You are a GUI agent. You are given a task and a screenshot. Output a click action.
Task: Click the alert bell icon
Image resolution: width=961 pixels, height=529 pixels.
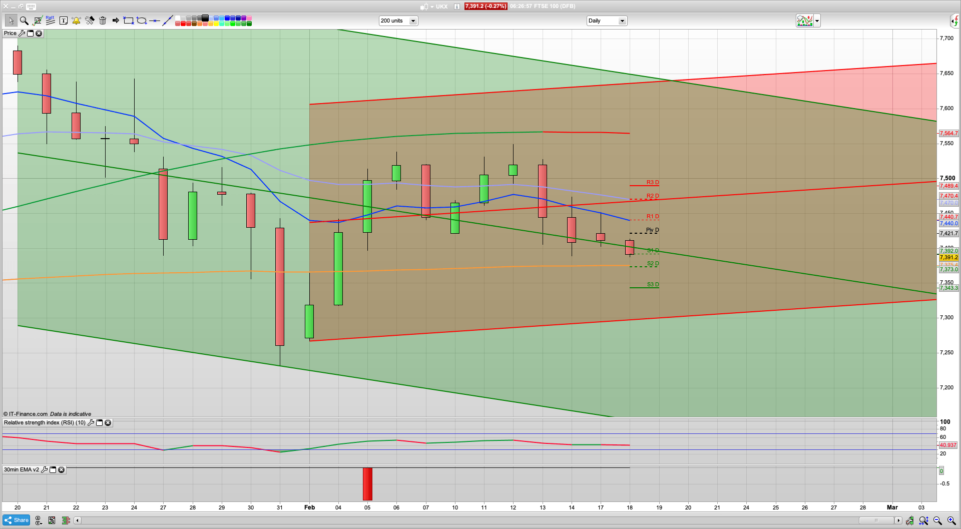[76, 21]
